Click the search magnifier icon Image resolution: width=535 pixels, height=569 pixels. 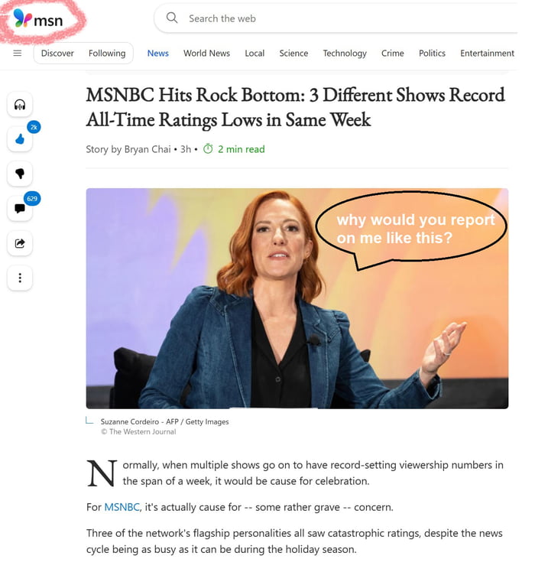pyautogui.click(x=172, y=18)
